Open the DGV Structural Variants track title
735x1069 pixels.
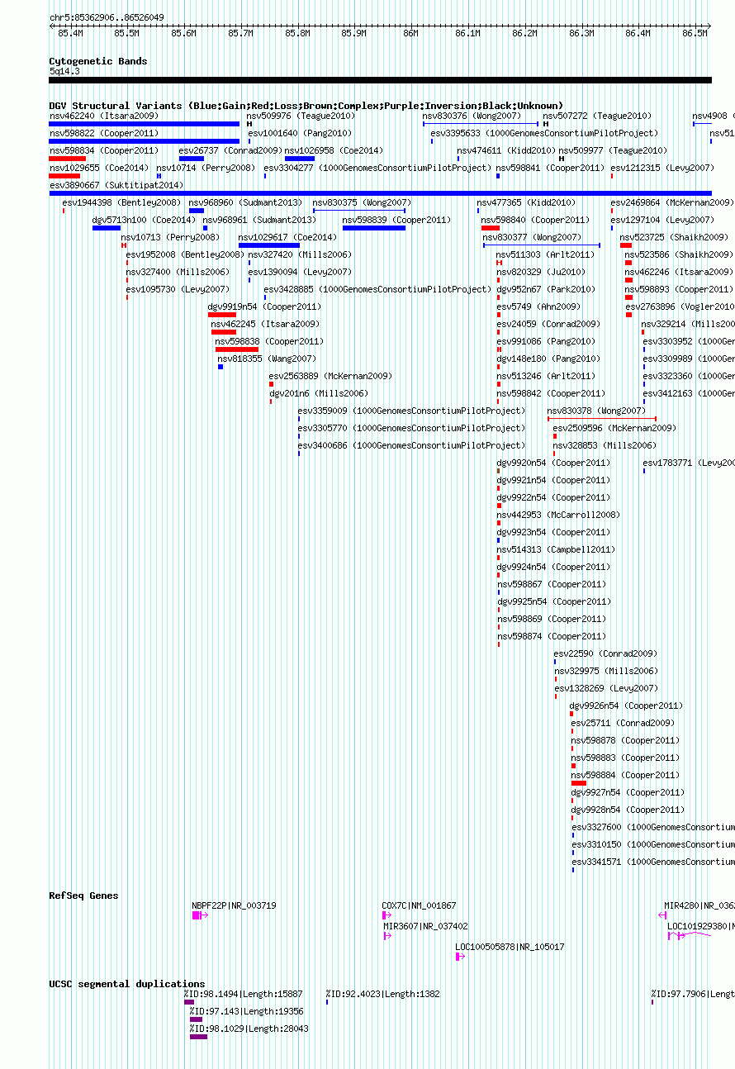point(306,106)
